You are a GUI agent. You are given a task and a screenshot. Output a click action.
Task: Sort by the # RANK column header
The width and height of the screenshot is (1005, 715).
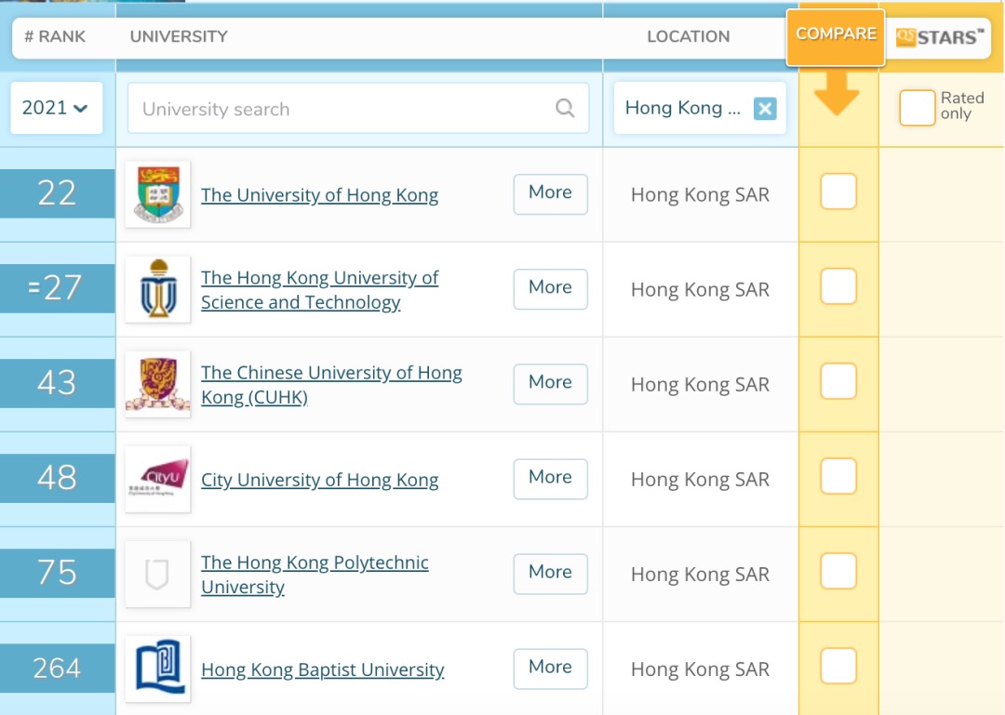tap(55, 36)
